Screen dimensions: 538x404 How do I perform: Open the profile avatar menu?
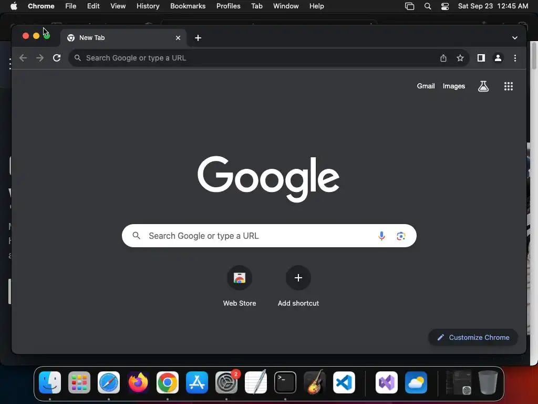pyautogui.click(x=498, y=58)
